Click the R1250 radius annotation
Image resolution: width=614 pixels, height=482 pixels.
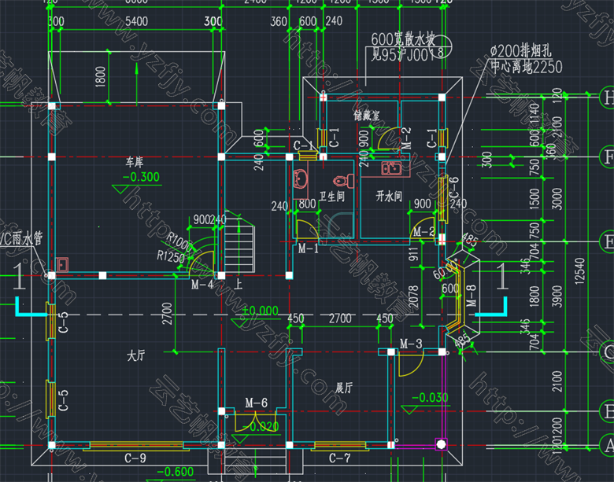pyautogui.click(x=171, y=256)
